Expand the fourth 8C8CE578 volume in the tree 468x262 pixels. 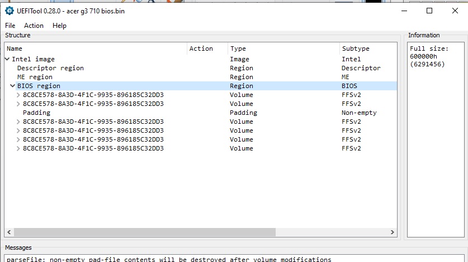tap(18, 130)
